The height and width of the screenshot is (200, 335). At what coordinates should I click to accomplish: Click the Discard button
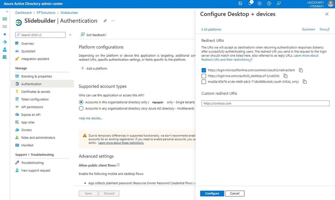[109, 193]
